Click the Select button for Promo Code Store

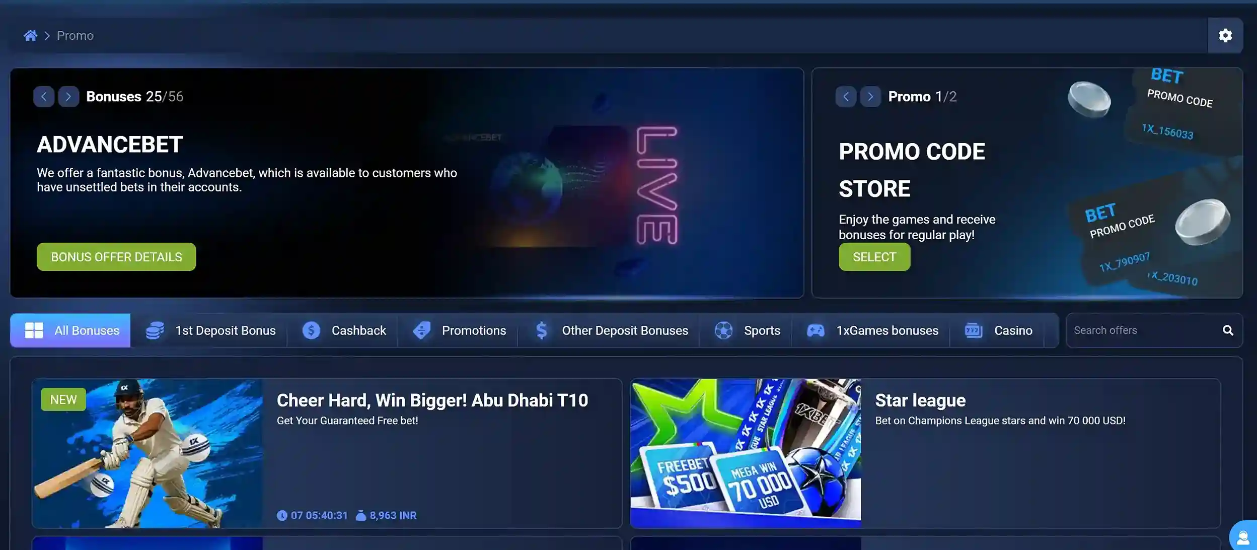pos(874,257)
